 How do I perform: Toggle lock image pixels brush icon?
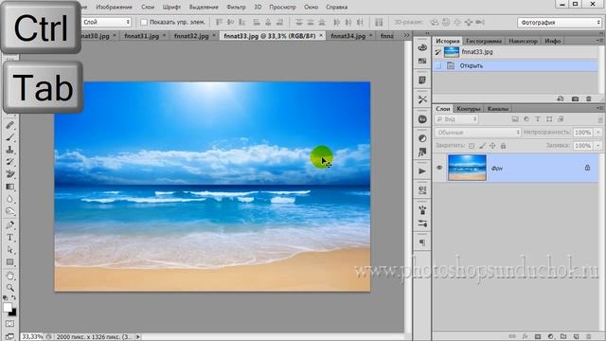pyautogui.click(x=482, y=146)
